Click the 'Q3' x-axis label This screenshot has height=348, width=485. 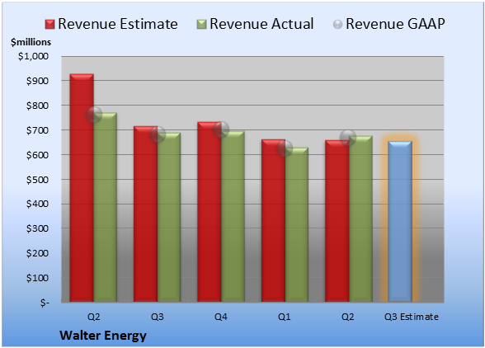pyautogui.click(x=157, y=317)
